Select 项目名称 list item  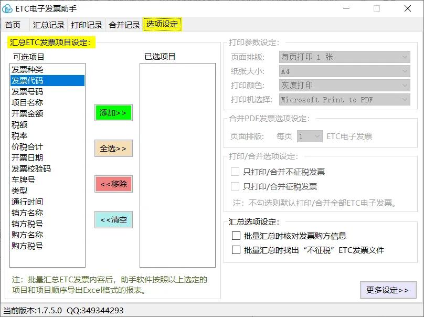(47, 103)
